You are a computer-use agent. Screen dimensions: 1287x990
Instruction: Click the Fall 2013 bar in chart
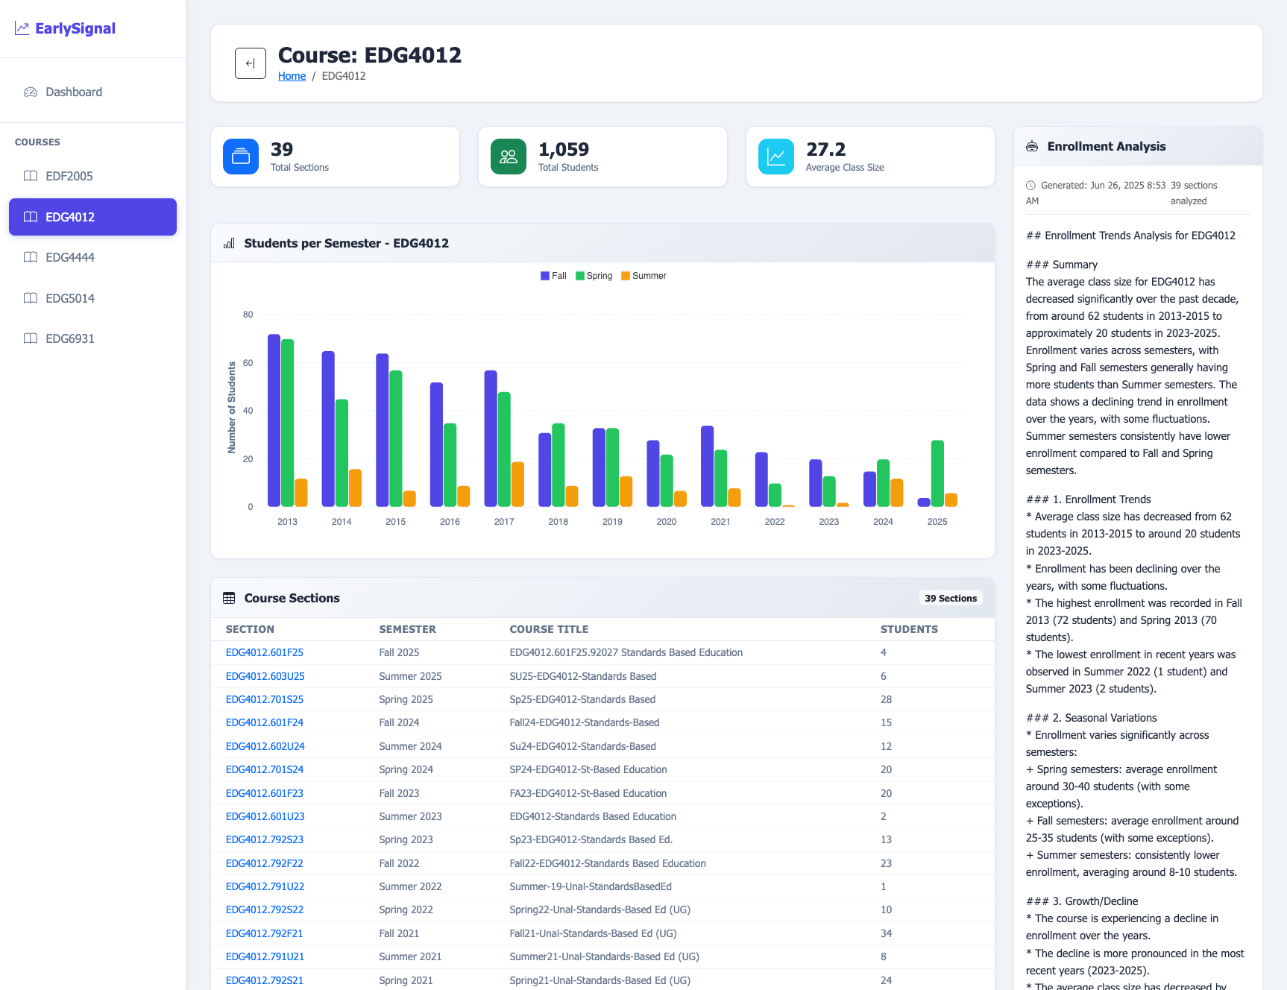[x=274, y=420]
